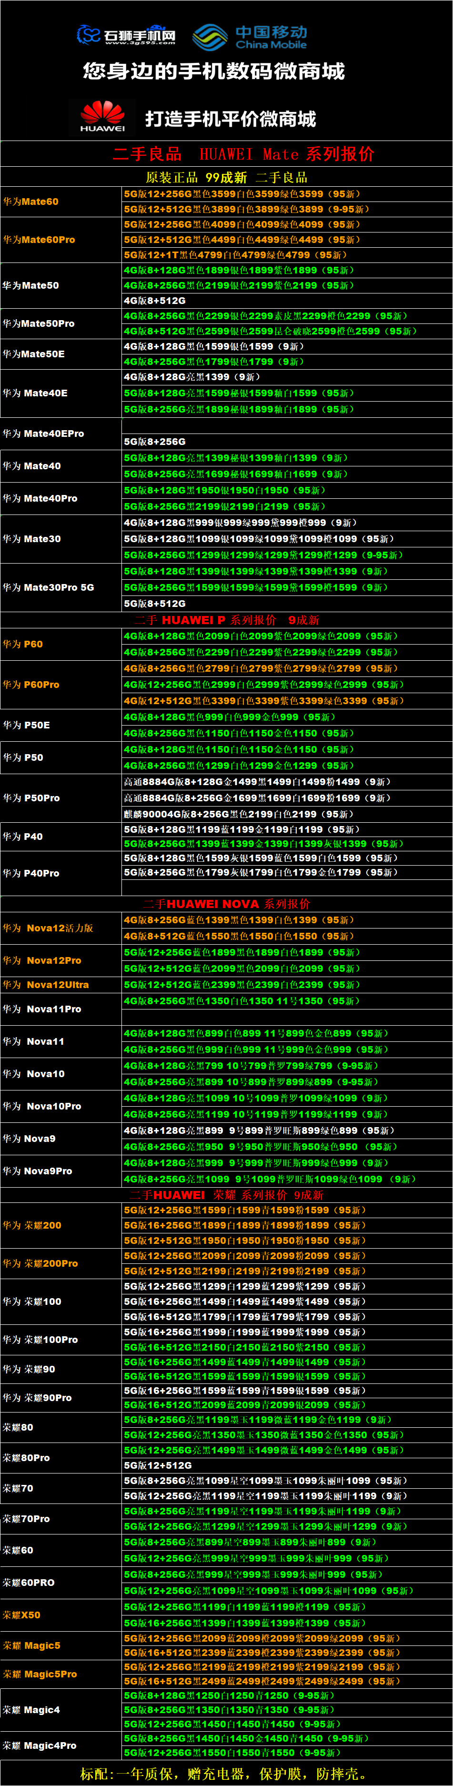Select the 华为 Mate30 model label
The image size is (453, 1786).
pyautogui.click(x=32, y=539)
